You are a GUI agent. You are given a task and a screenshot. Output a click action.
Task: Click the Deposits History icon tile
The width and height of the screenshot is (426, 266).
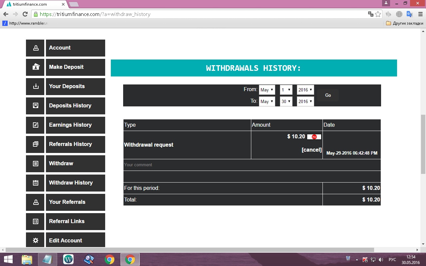point(35,106)
